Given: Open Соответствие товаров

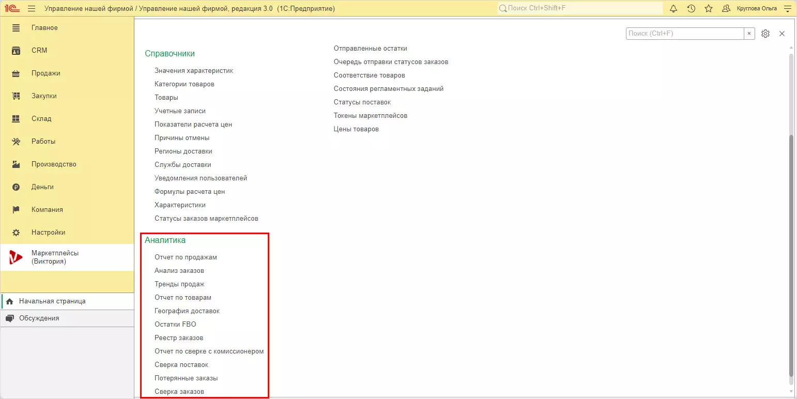Looking at the screenshot, I should (370, 75).
